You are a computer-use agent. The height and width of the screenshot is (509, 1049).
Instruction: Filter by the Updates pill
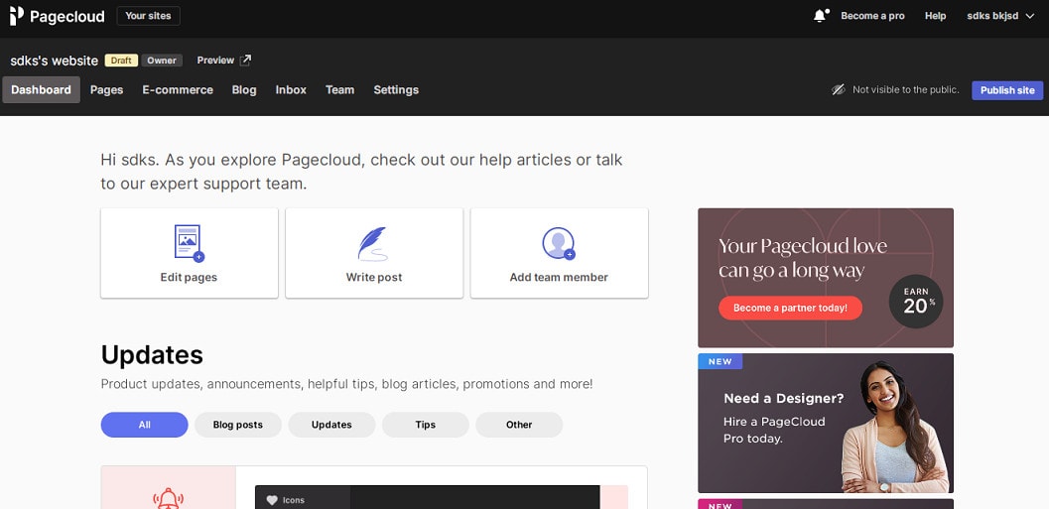coord(331,425)
